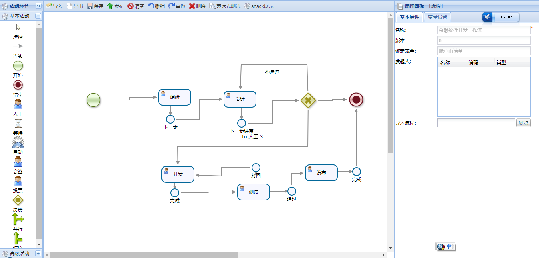Click the 保存 save toolbar icon

tap(95, 6)
